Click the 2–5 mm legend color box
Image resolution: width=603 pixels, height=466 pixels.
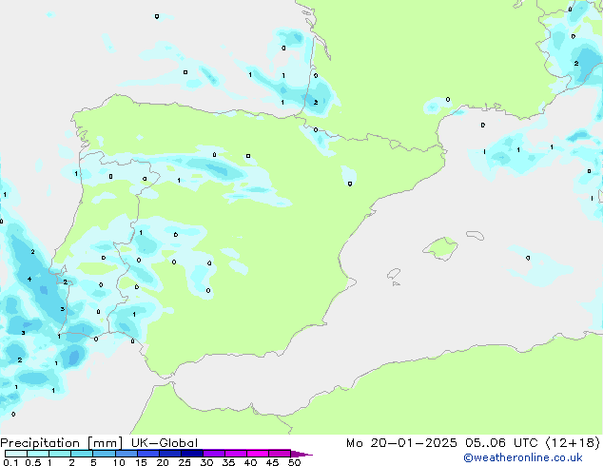click(82, 454)
